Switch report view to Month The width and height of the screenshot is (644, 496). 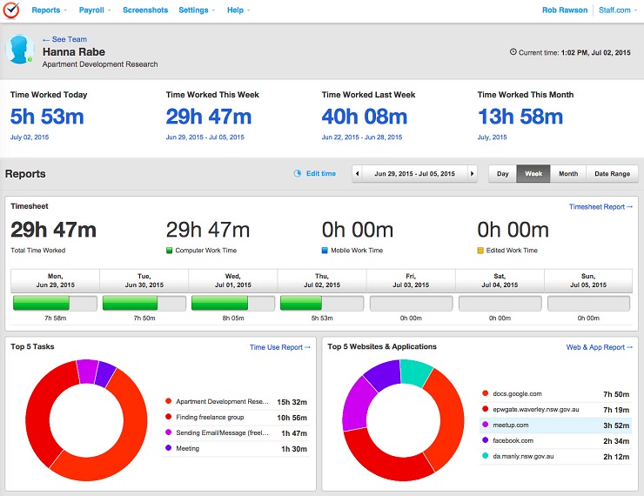[x=568, y=174]
